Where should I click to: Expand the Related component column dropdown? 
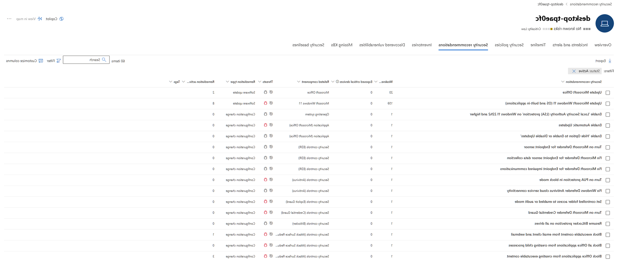(x=298, y=82)
